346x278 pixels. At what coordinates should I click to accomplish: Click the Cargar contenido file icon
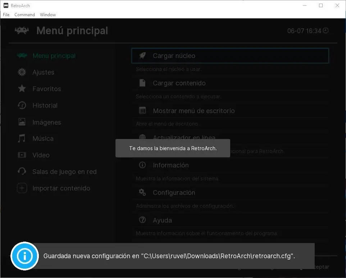click(142, 83)
